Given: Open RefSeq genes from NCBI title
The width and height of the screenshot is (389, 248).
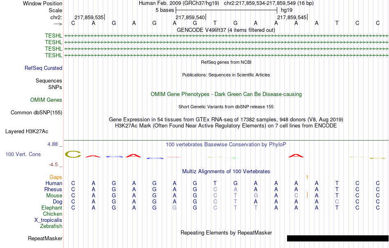Looking at the screenshot, I should (226, 62).
